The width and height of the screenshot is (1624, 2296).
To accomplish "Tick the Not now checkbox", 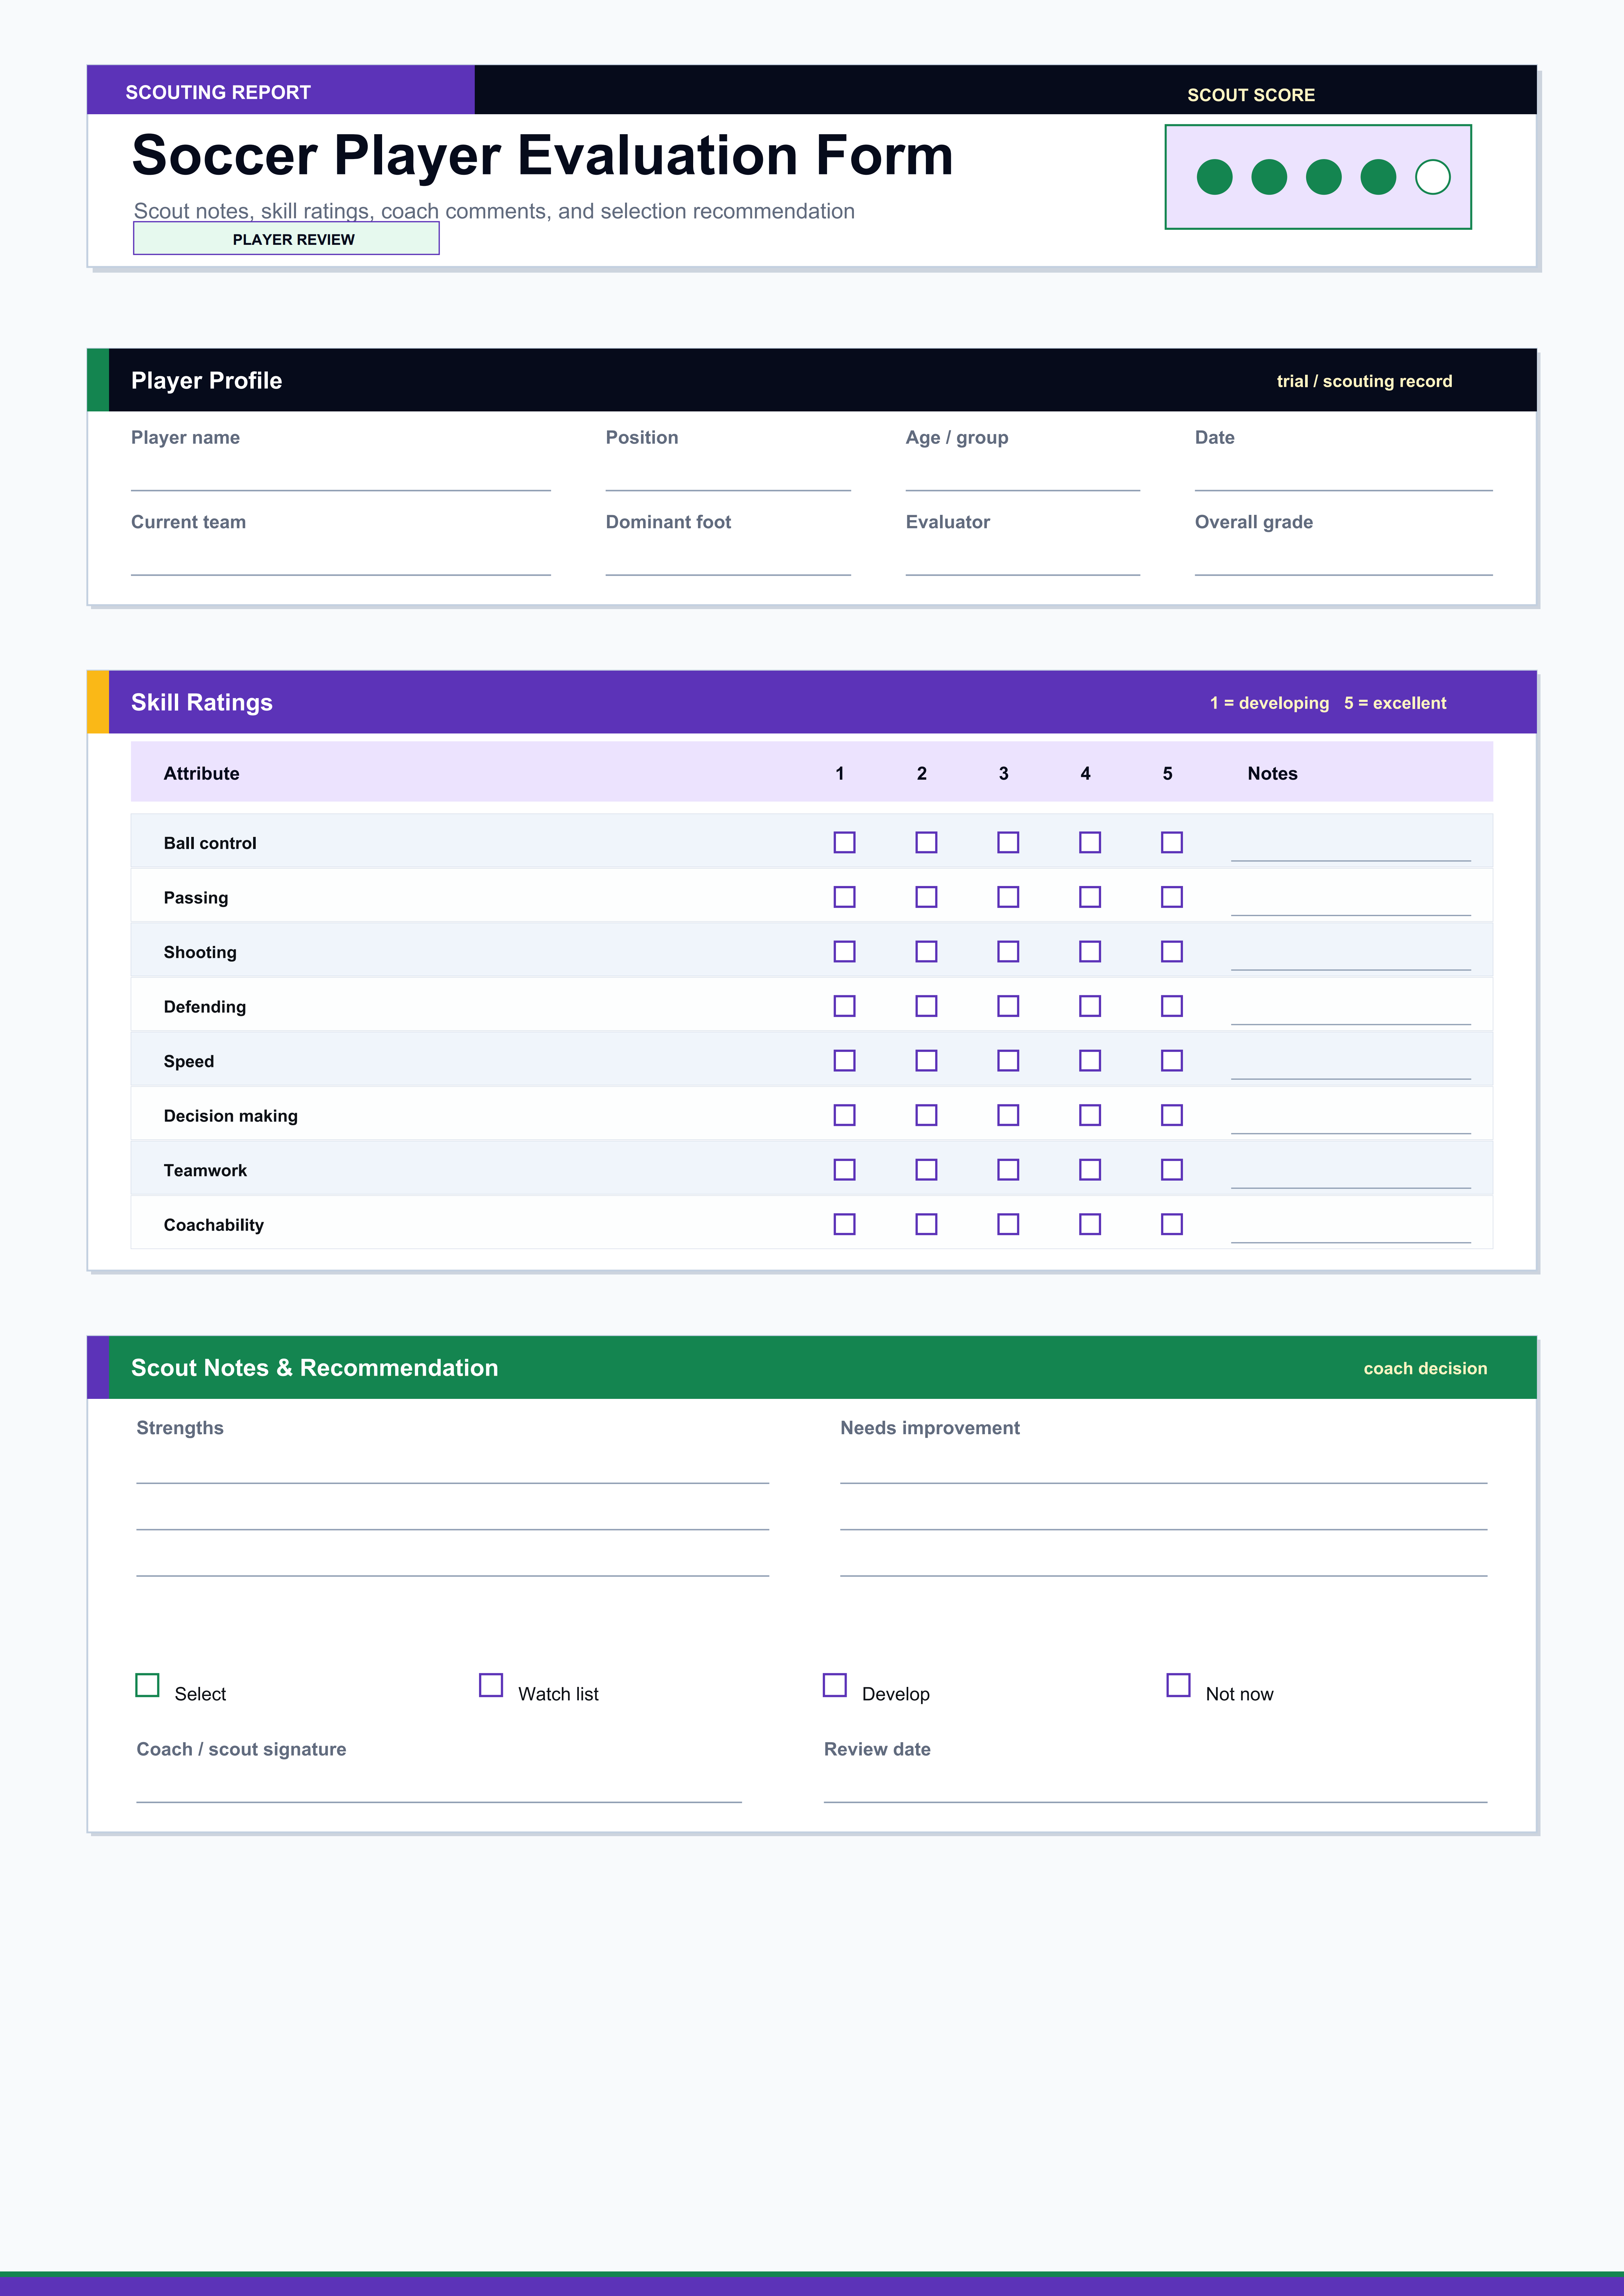I will pyautogui.click(x=1179, y=1685).
